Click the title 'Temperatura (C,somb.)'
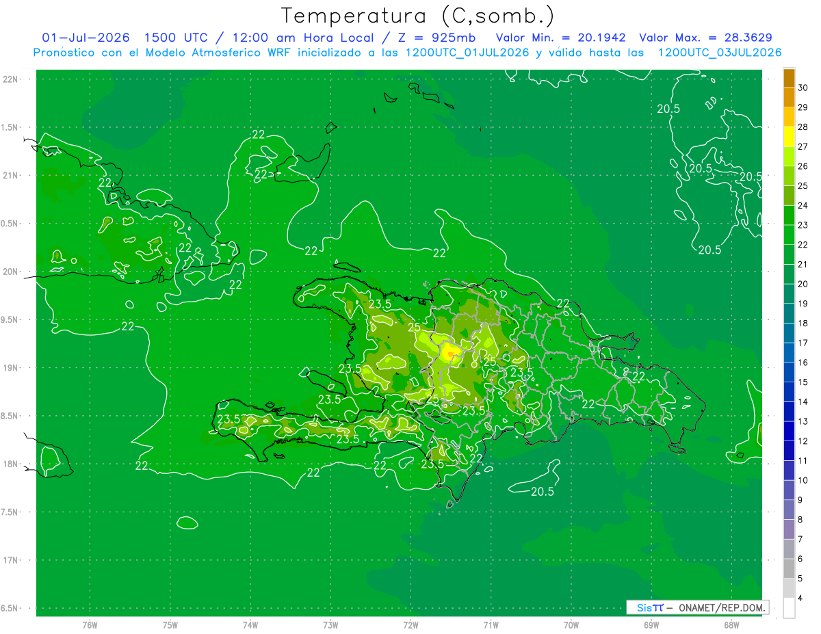 click(x=418, y=15)
